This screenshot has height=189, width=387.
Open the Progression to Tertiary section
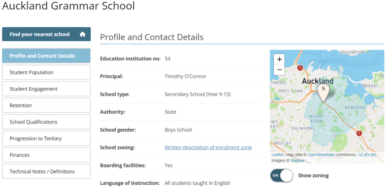pos(46,138)
